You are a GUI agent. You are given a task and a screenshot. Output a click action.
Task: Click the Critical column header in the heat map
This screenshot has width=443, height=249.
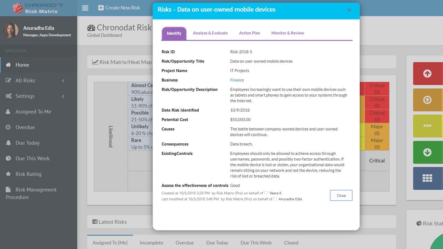coord(377,160)
